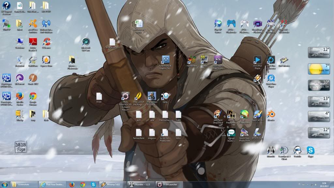This screenshot has width=334, height=188.
Task: Launch Blender desktop shortcut
Action: (x=271, y=116)
